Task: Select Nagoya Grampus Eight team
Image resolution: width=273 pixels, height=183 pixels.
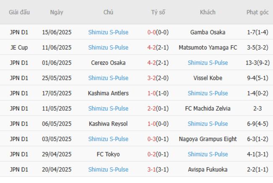Action: click(x=207, y=139)
